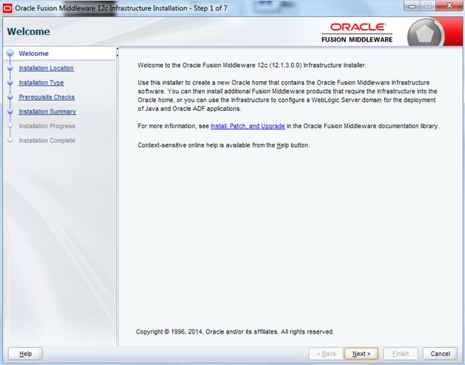Click the Installation Summary step bullet
The image size is (465, 365).
click(x=10, y=112)
